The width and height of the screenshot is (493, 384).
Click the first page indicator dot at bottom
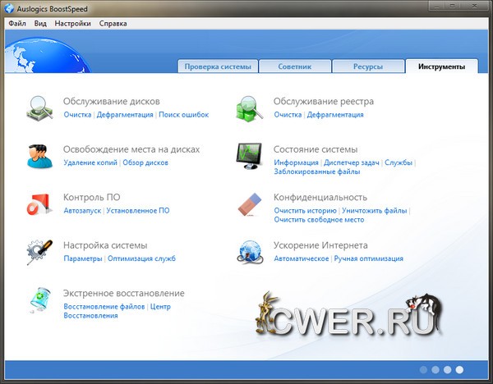[x=422, y=370]
